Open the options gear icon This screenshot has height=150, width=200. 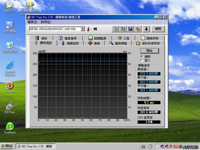(x=138, y=29)
